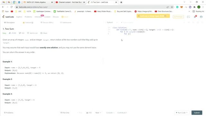Open the Interview nav item
This screenshot has height=116, width=206.
click(38, 17)
